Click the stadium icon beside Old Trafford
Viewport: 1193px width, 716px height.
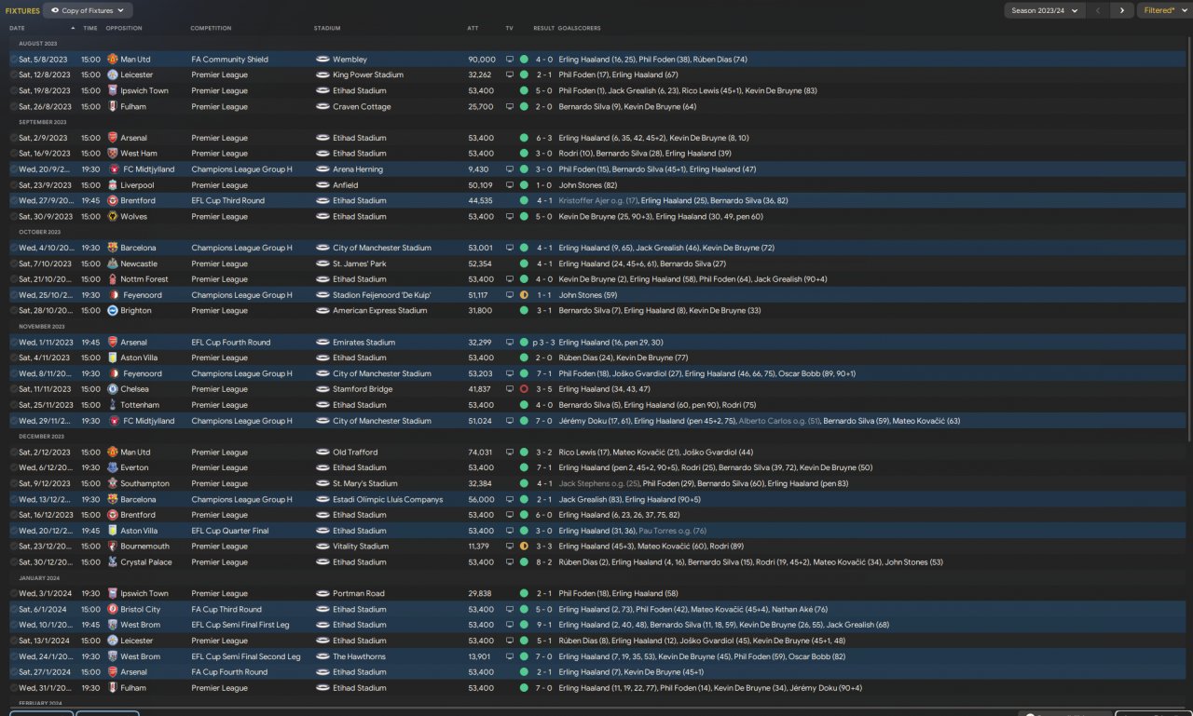pos(322,453)
